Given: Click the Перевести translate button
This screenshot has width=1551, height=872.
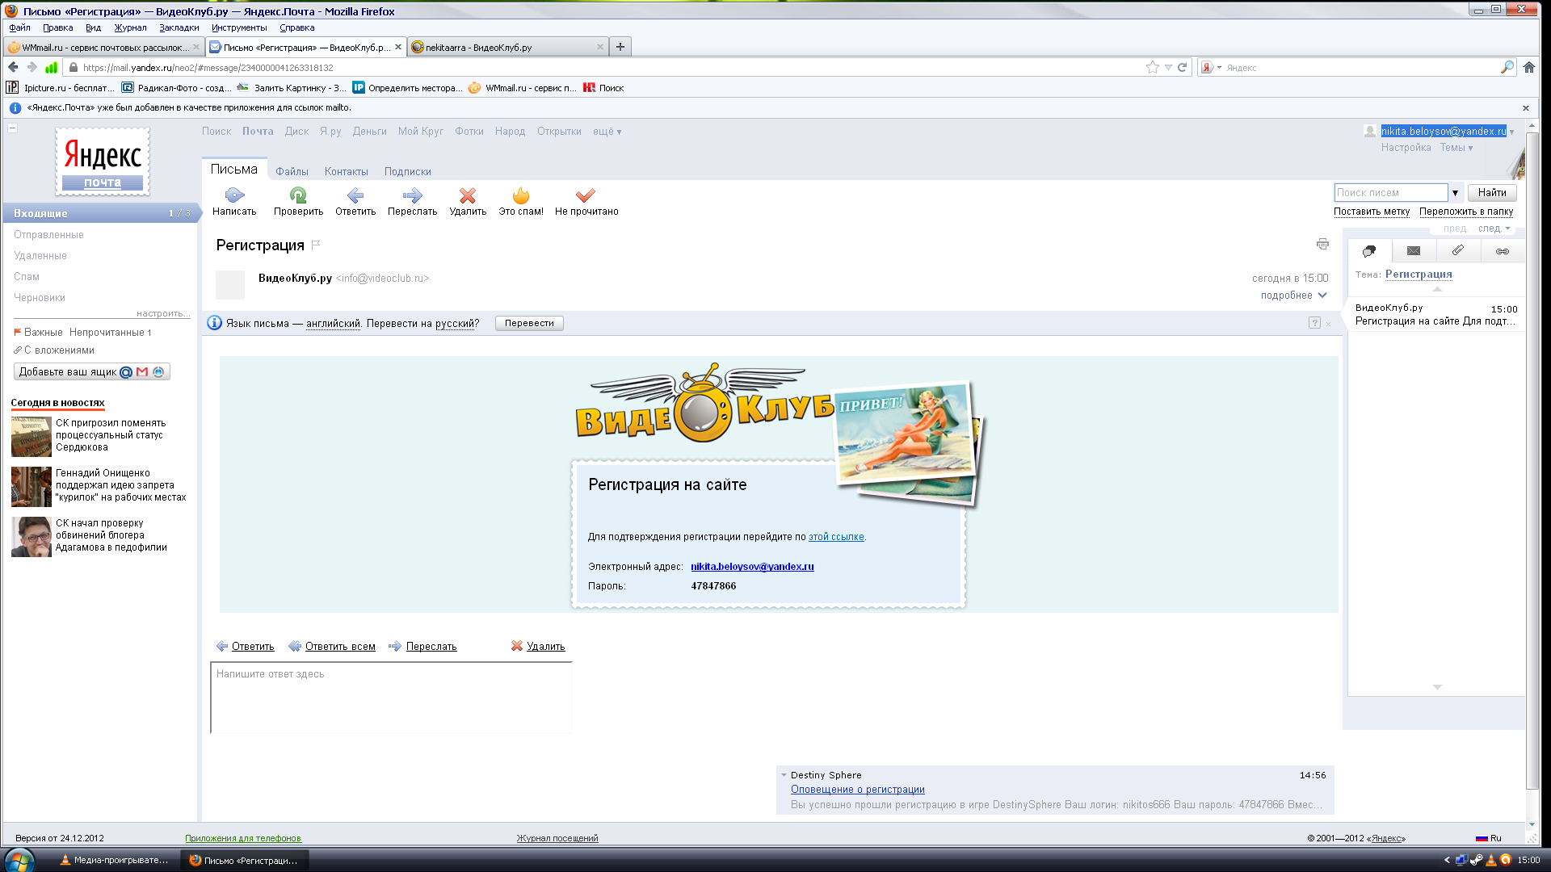Looking at the screenshot, I should click(x=529, y=323).
